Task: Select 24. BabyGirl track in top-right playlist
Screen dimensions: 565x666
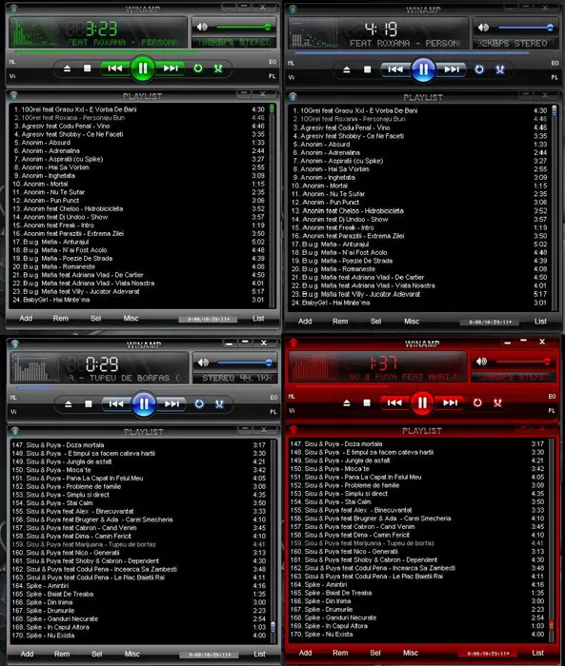Action: coord(419,303)
